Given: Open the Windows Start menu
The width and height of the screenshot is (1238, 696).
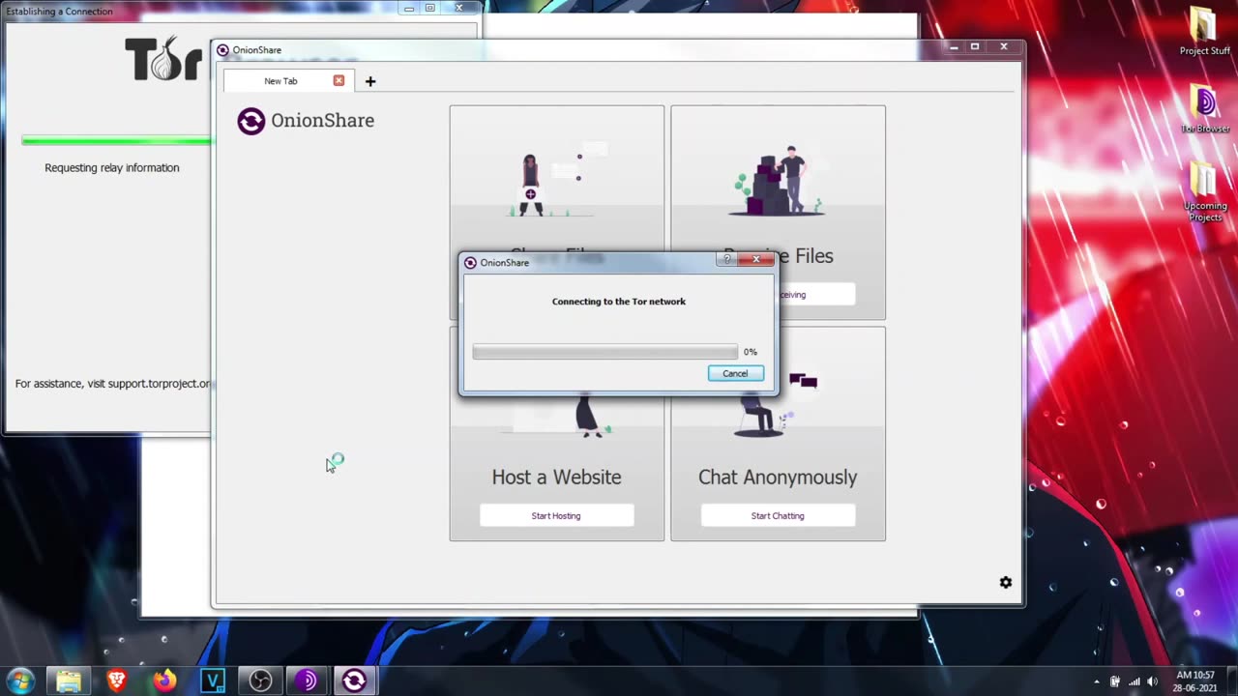Looking at the screenshot, I should coord(20,681).
